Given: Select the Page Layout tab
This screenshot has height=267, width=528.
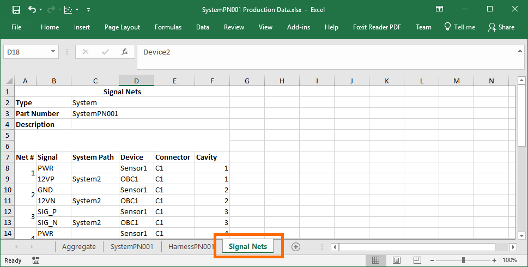Looking at the screenshot, I should (122, 27).
